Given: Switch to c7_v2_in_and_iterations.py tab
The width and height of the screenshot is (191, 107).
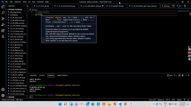Looking at the screenshot, I should (66, 6).
